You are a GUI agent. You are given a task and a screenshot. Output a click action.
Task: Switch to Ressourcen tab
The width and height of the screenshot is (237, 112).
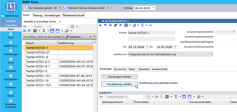(120, 69)
